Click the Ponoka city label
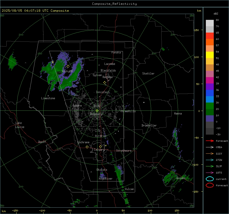The image size is (229, 214). click(x=116, y=52)
